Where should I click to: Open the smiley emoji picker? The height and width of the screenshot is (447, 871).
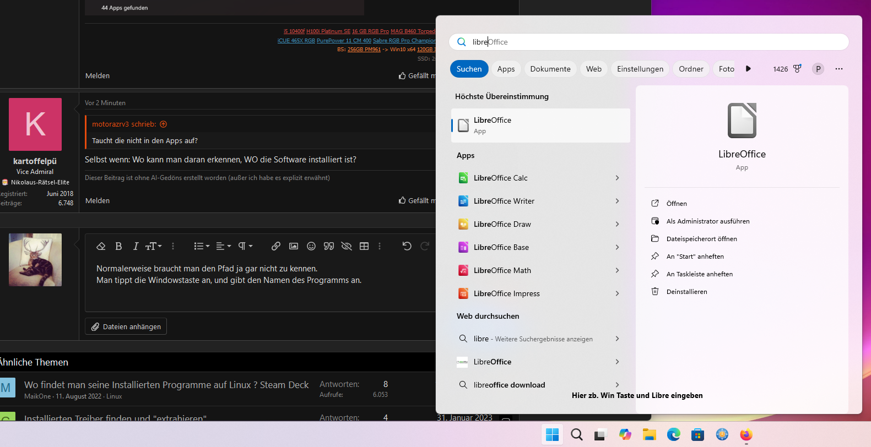311,246
